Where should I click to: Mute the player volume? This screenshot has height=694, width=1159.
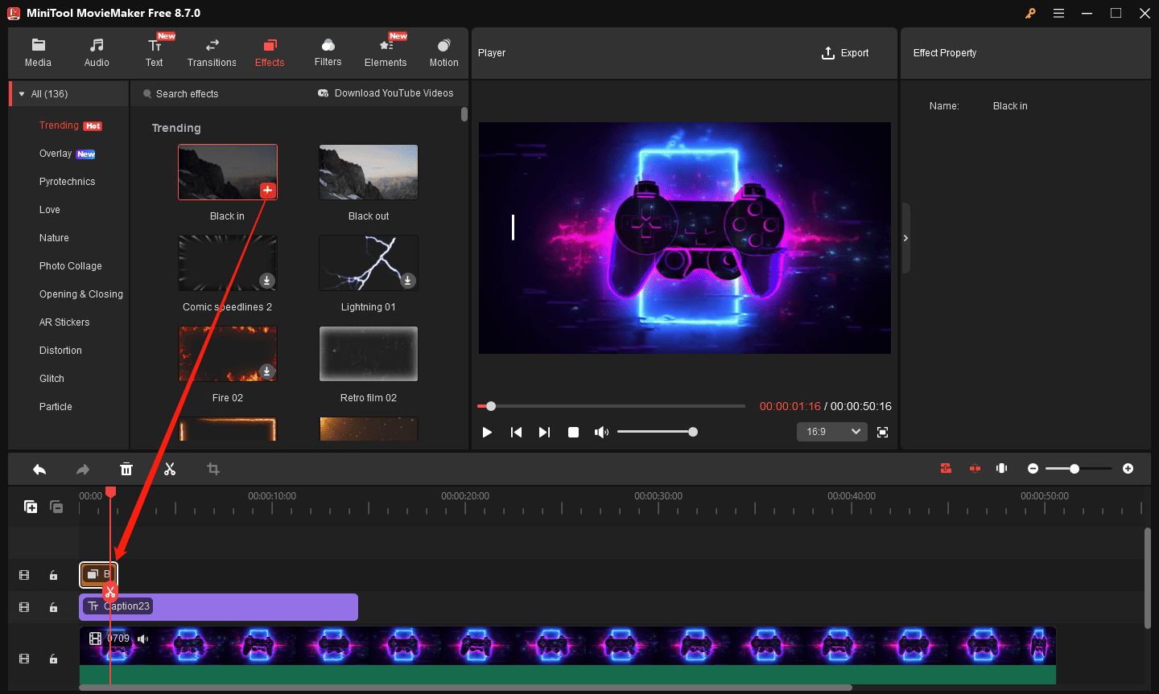(601, 432)
